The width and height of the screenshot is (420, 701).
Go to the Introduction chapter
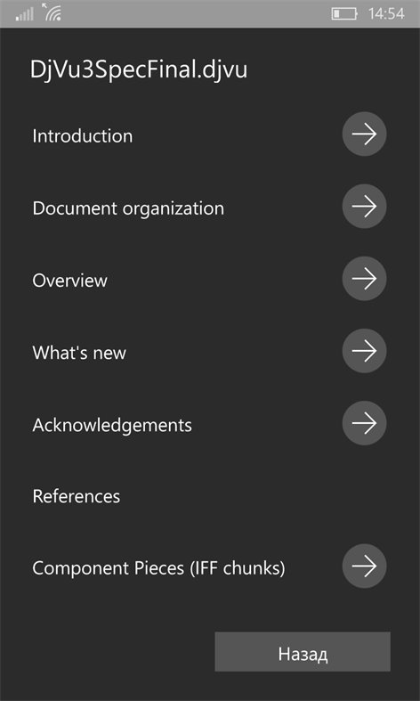pos(83,136)
